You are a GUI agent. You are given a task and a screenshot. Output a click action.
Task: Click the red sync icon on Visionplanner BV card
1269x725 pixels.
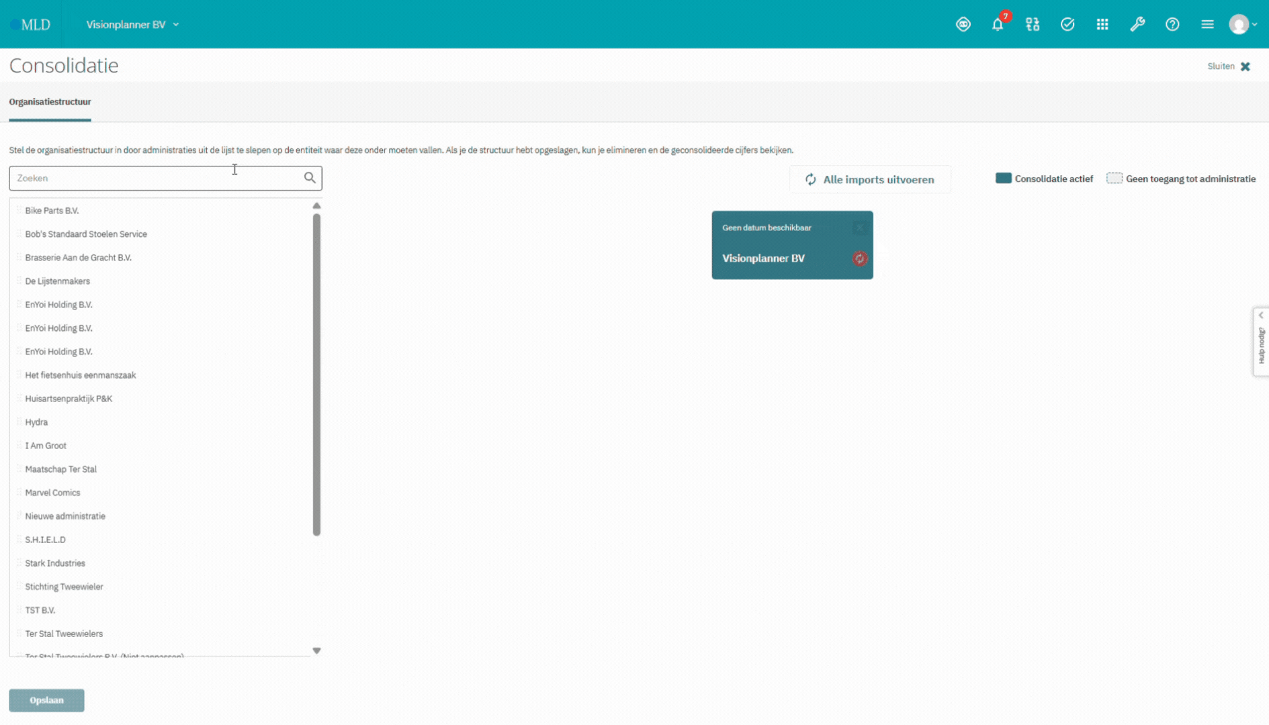tap(859, 258)
